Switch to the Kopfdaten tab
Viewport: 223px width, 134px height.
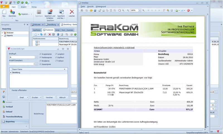tap(37, 30)
